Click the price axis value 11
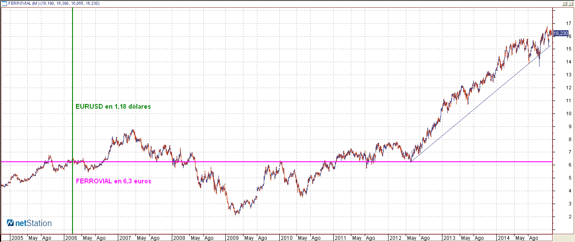Image resolution: width=575 pixels, height=242 pixels. [x=569, y=101]
